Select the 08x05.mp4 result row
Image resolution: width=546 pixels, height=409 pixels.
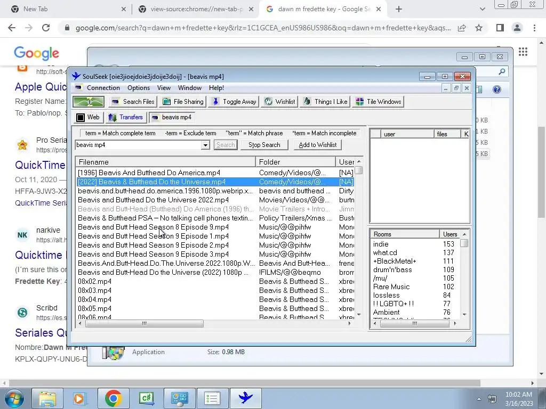pos(215,308)
